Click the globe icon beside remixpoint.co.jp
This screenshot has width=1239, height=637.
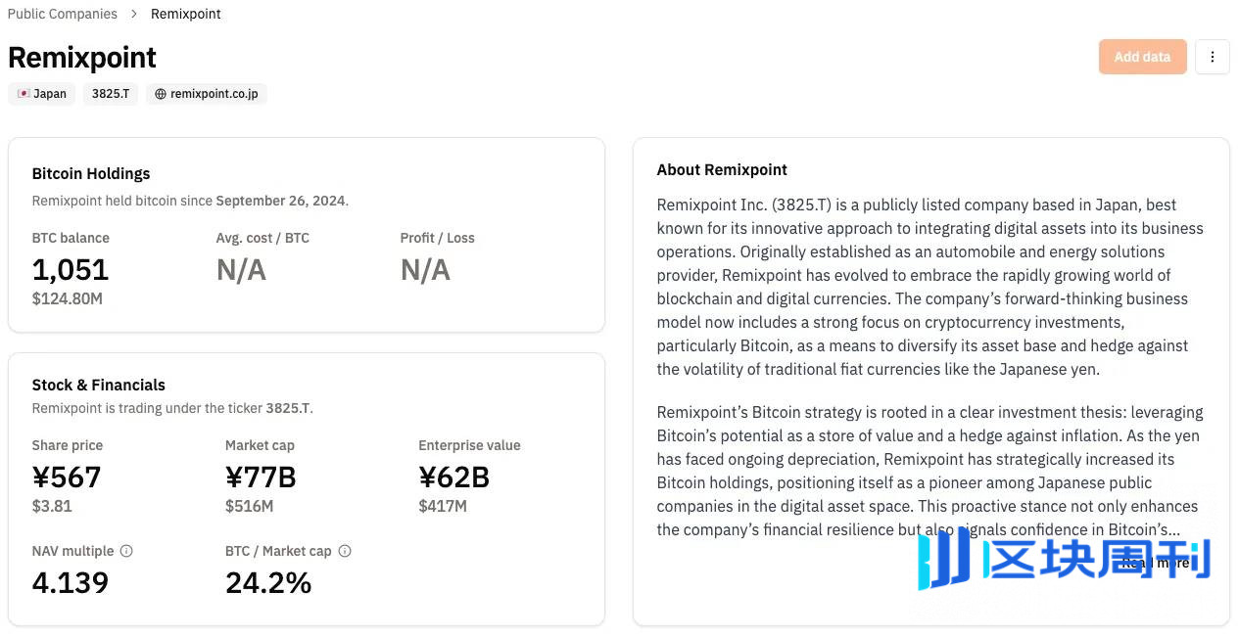pos(161,94)
